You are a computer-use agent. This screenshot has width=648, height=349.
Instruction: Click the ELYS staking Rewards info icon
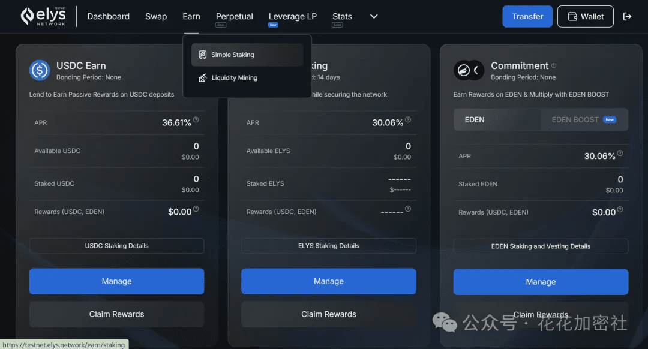click(x=408, y=209)
